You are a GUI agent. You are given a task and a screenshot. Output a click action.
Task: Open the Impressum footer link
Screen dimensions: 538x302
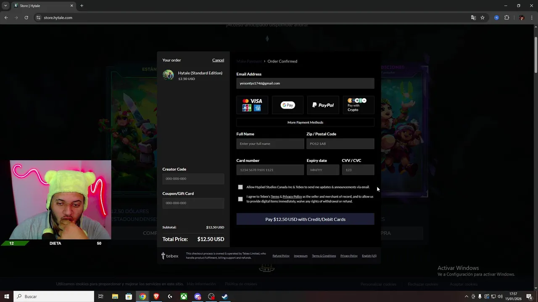click(x=301, y=256)
